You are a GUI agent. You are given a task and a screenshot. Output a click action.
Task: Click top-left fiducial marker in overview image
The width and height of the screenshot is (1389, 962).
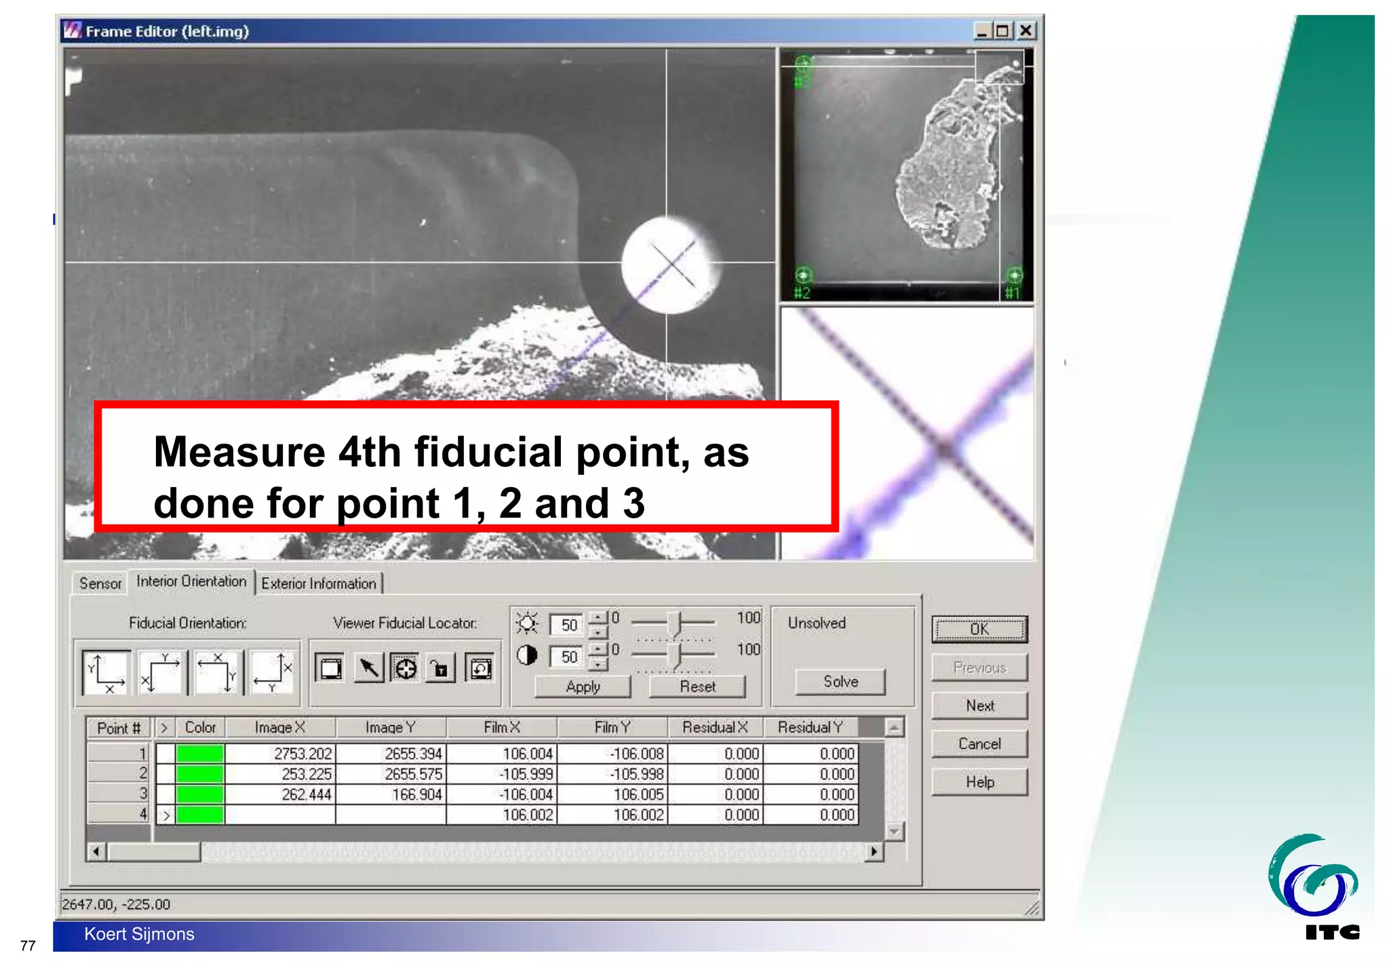(x=803, y=64)
